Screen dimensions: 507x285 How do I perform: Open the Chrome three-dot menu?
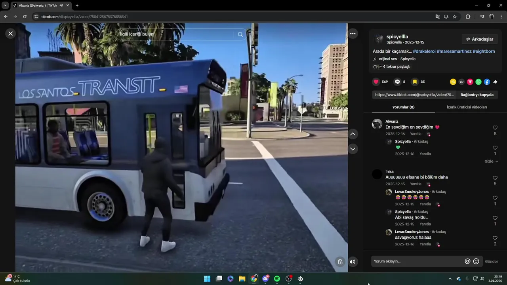click(x=501, y=17)
